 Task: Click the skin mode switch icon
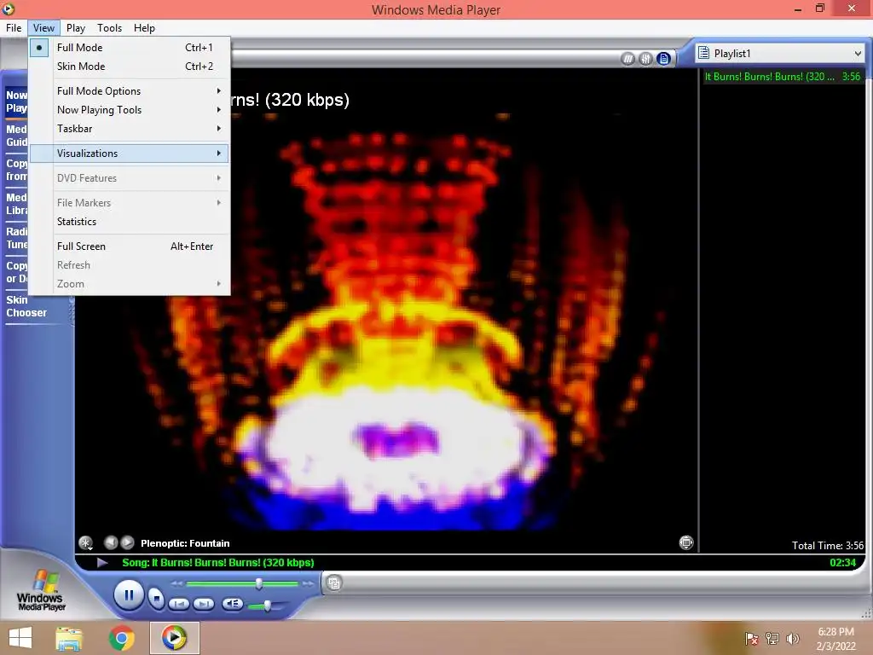(334, 583)
